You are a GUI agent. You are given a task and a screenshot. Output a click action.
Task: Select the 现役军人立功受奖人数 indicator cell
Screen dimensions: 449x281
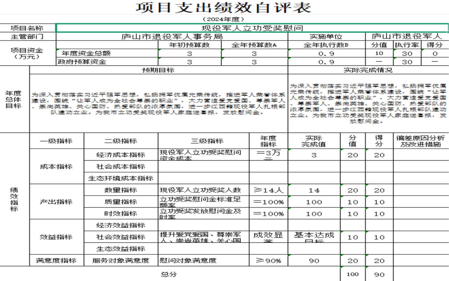pos(200,190)
